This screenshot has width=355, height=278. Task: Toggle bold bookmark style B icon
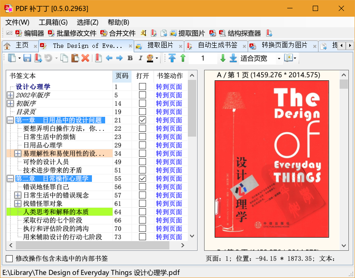(x=130, y=58)
